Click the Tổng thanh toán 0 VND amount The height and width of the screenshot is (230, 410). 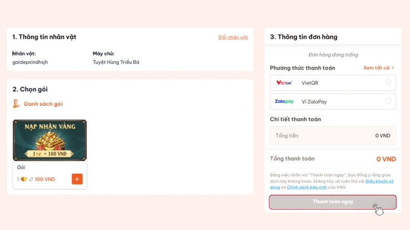click(x=386, y=159)
